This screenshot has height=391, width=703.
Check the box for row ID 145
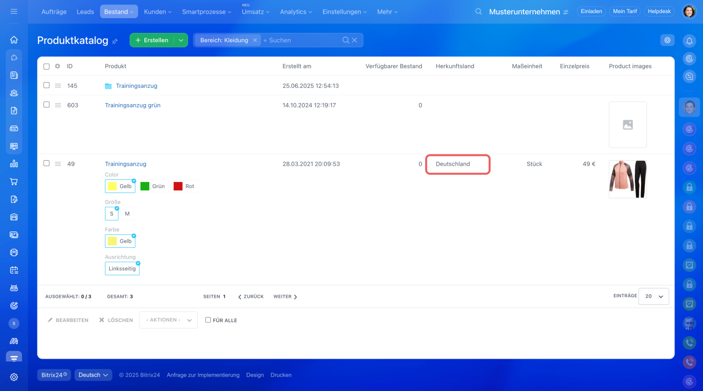46,86
